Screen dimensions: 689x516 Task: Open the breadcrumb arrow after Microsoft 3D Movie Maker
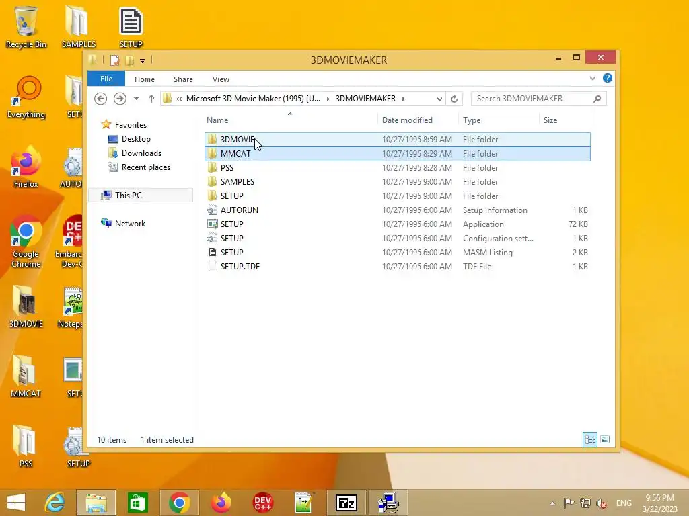(x=328, y=99)
